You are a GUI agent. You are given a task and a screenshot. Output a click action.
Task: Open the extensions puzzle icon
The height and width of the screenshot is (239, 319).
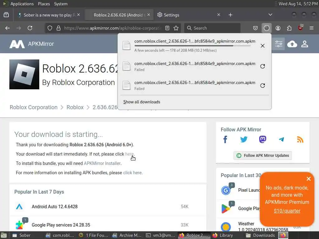pos(289,28)
